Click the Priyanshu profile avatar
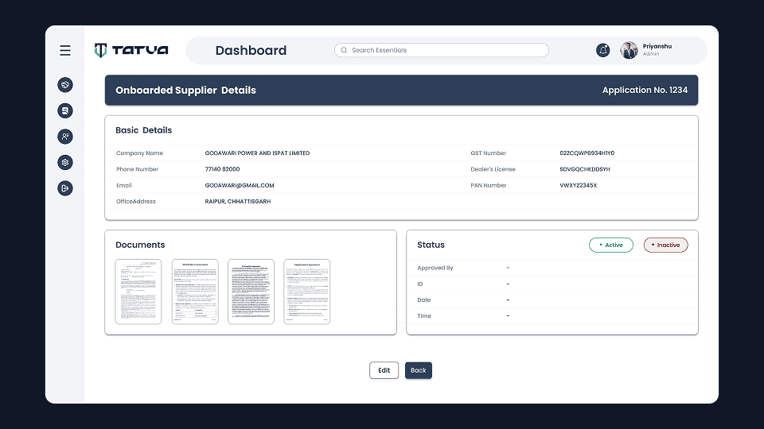Viewport: 764px width, 429px height. click(x=630, y=50)
